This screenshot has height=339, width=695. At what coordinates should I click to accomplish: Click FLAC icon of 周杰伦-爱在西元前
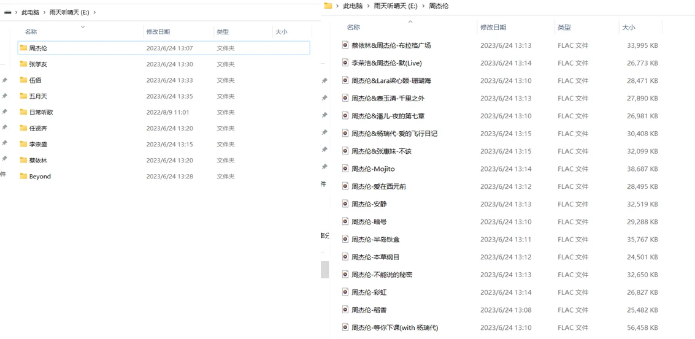pyautogui.click(x=345, y=186)
